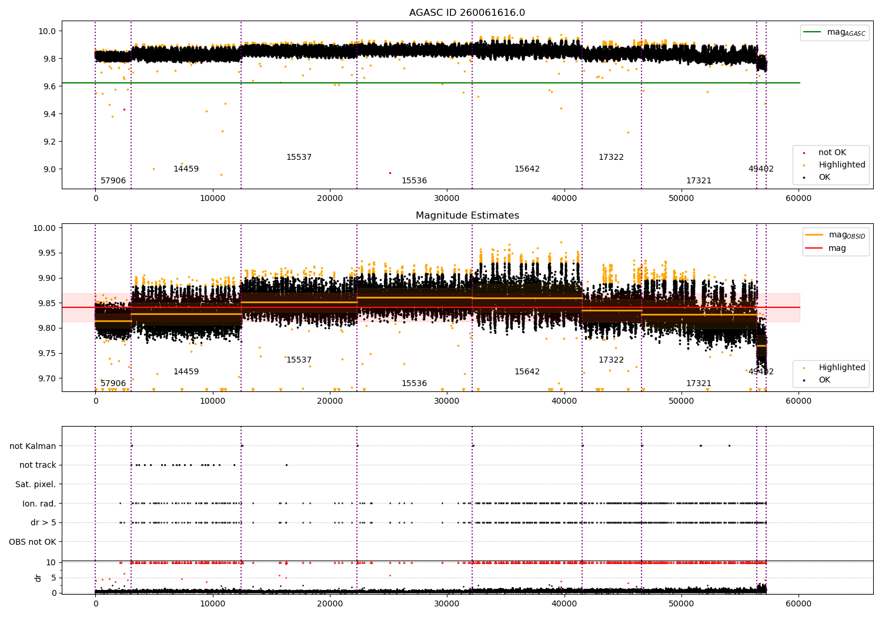Viewport: 882px width, 617px height.
Task: Click obsid 15642 in the Magnitude Estimates plot
Action: [x=527, y=372]
